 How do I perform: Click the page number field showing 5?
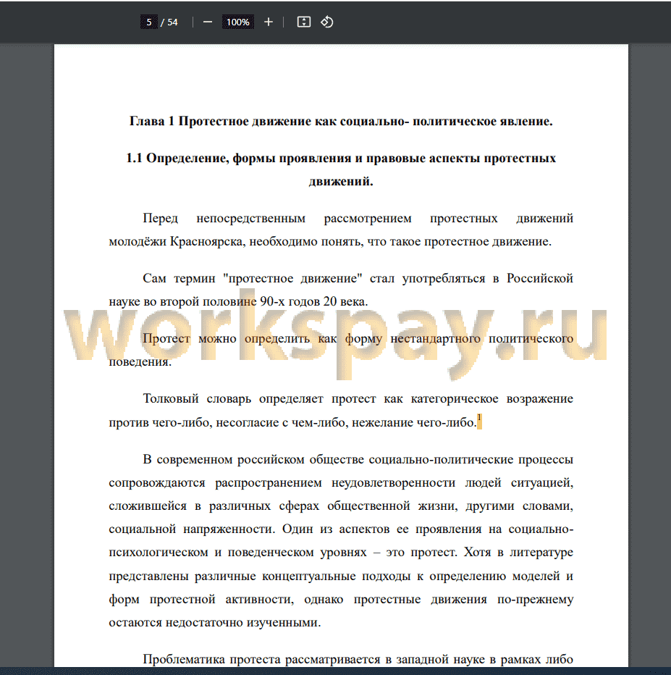(149, 22)
